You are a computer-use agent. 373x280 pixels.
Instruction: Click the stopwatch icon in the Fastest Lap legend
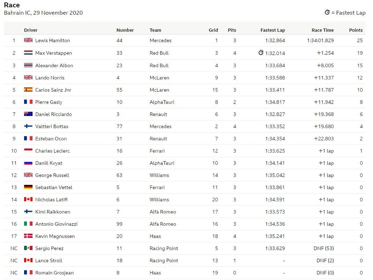point(327,12)
